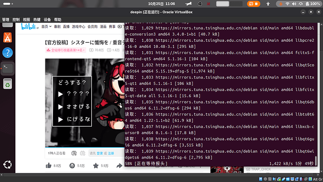Open 游戏中心 in bilibili navigation

click(x=79, y=26)
